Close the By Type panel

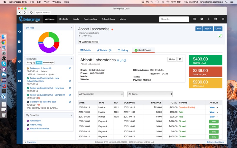(x=71, y=28)
